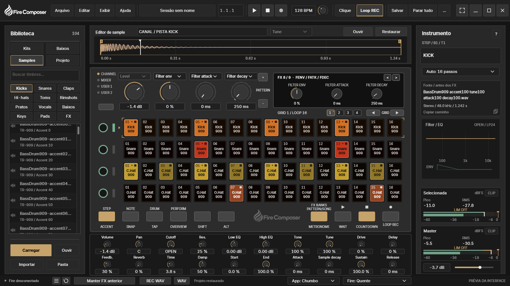Screen dimensions: 510x286
Task: Enter fullscreen with the expand-corners icon
Action: tap(462, 10)
